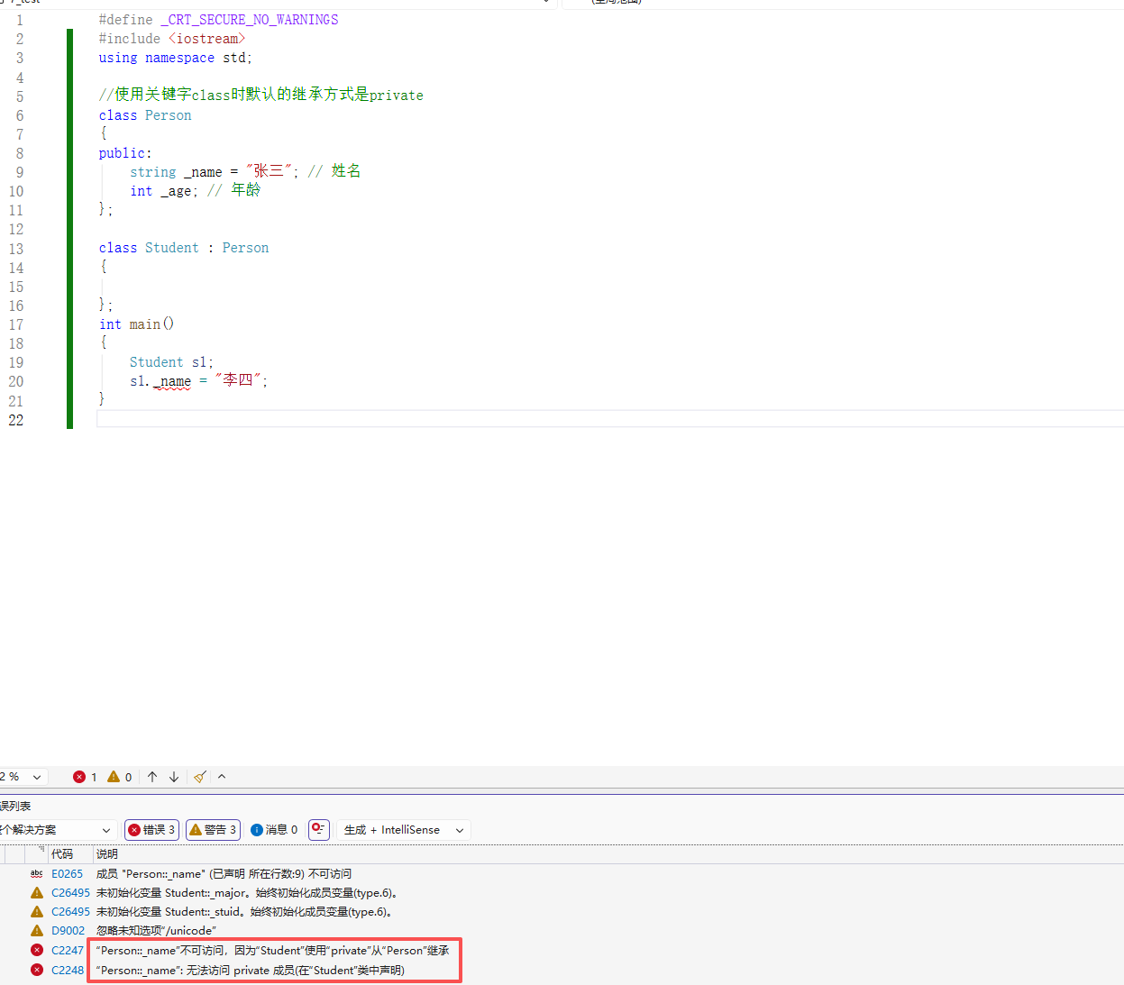The height and width of the screenshot is (985, 1124).
Task: Select C2247 description about private inheritance
Action: pyautogui.click(x=272, y=951)
